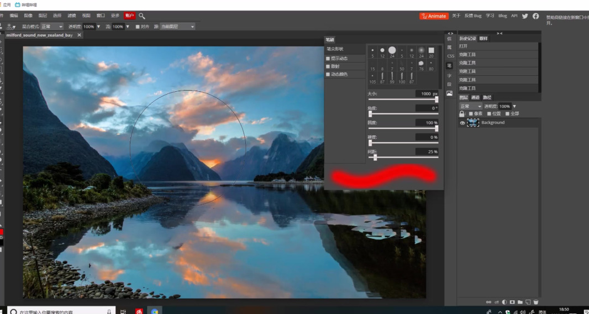This screenshot has height=314, width=589.
Task: Select the size 15 brush tip
Action: tap(372, 65)
